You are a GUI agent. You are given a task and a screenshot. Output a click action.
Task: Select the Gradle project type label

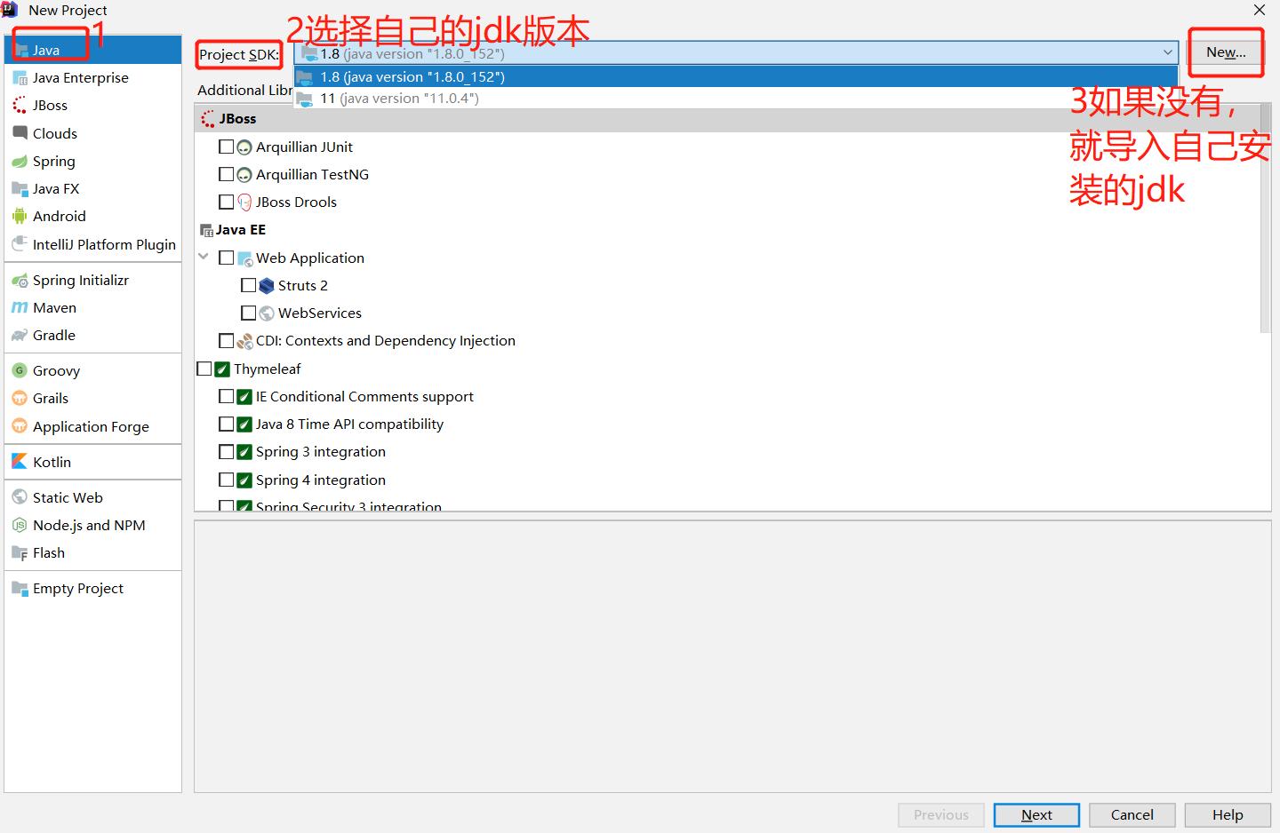click(54, 336)
